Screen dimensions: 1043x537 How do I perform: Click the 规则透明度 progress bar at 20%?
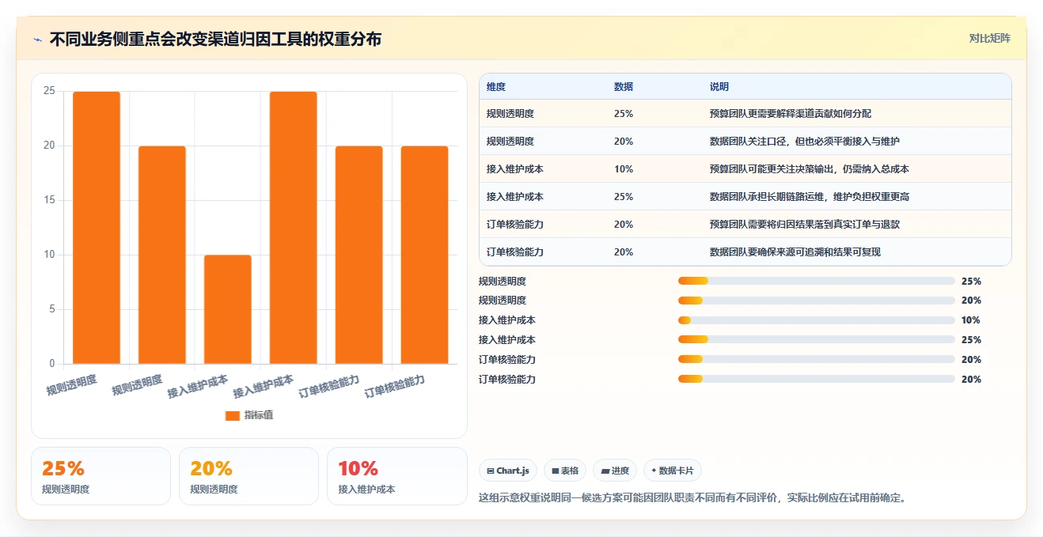(817, 301)
